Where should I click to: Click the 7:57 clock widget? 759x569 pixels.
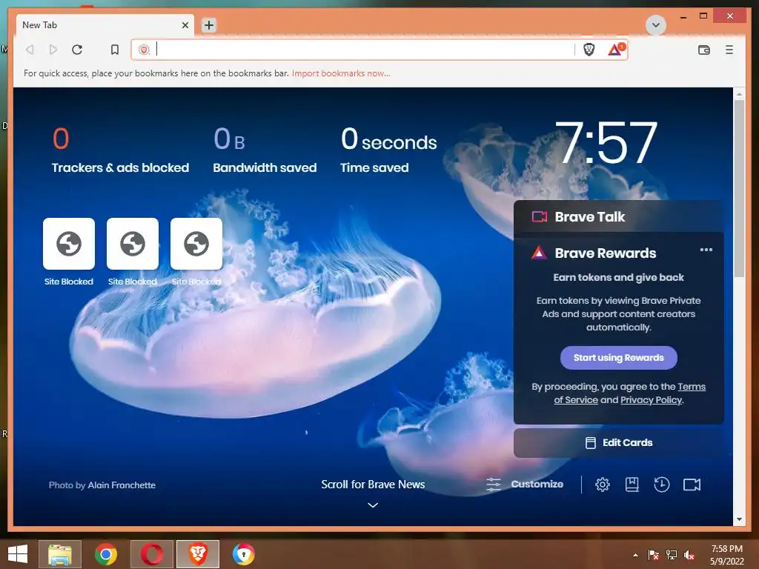[x=606, y=143]
